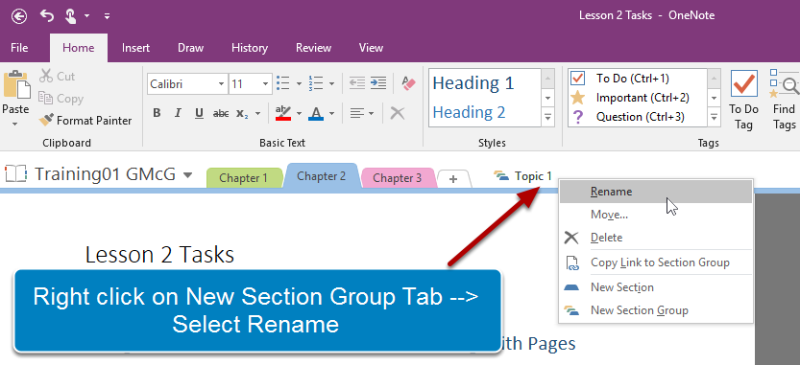Apply Bold formatting
Viewport: 800px width, 365px height.
tap(157, 113)
